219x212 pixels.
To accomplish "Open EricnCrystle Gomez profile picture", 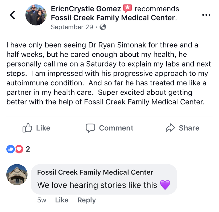I will [36, 15].
